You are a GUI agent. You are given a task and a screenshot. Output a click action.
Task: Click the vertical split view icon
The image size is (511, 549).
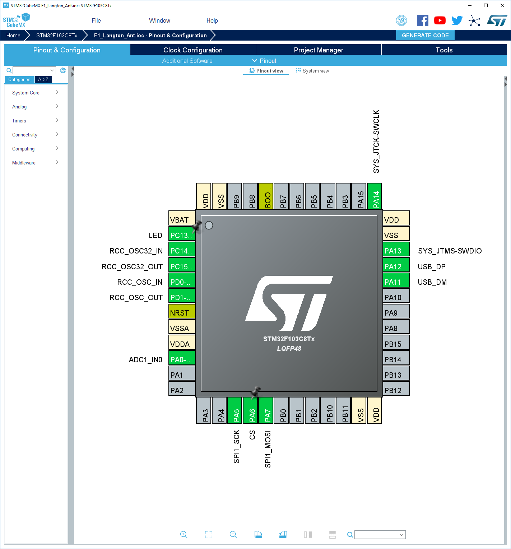(x=308, y=535)
